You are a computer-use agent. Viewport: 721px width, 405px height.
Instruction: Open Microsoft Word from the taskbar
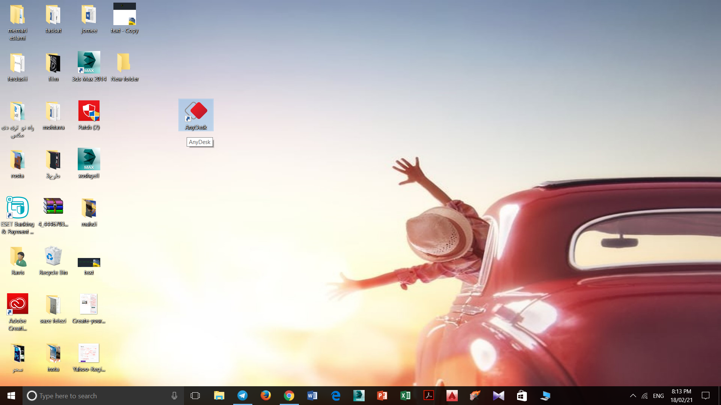coord(312,396)
